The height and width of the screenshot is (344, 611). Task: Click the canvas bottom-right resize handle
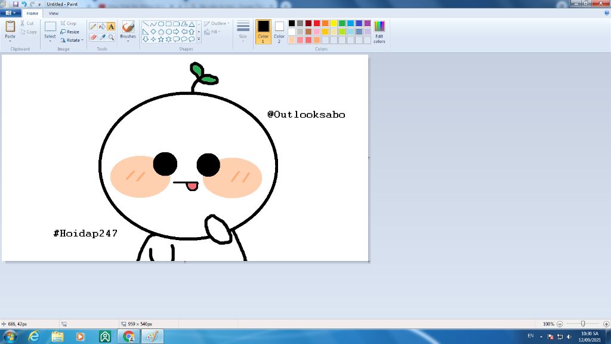pyautogui.click(x=369, y=262)
